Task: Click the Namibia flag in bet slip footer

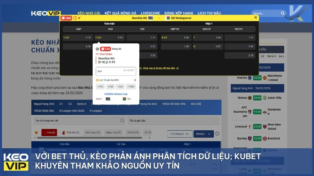Action: 108,99
